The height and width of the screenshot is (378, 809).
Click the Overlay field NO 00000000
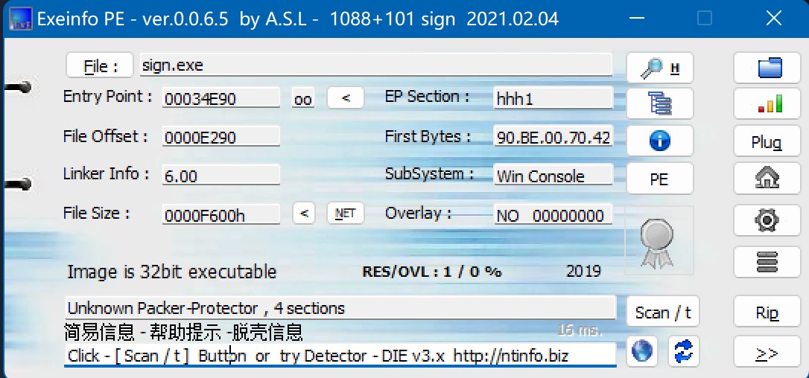coord(553,214)
